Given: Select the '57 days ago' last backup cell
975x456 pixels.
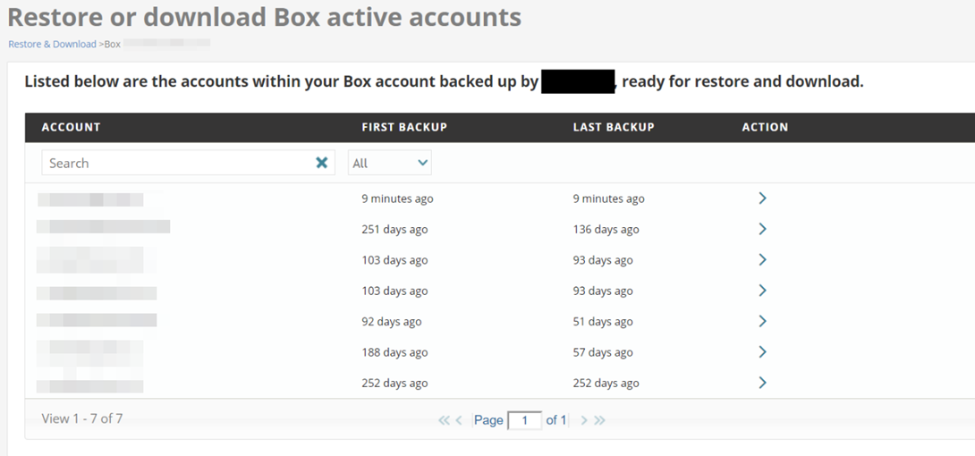Looking at the screenshot, I should (603, 352).
